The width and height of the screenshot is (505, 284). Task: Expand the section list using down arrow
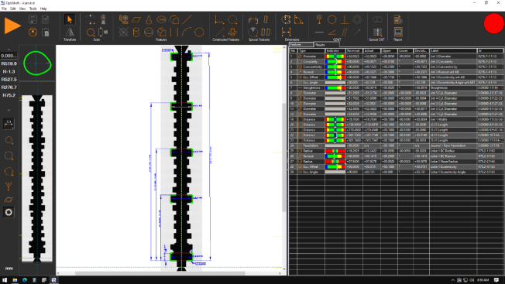point(9,111)
